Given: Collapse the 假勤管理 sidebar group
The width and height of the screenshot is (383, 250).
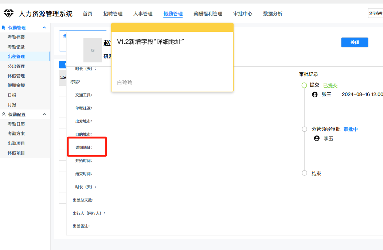Looking at the screenshot, I should tap(44, 28).
